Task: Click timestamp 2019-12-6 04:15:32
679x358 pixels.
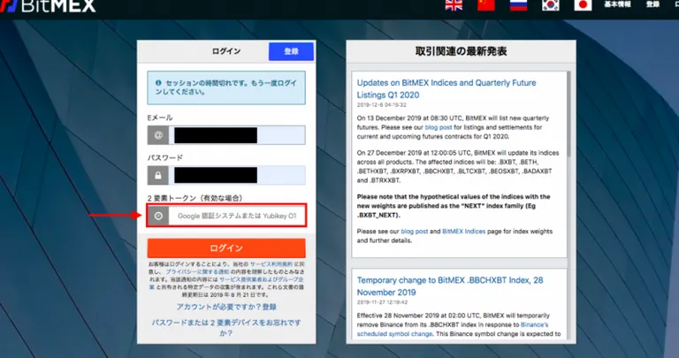Action: (x=382, y=105)
